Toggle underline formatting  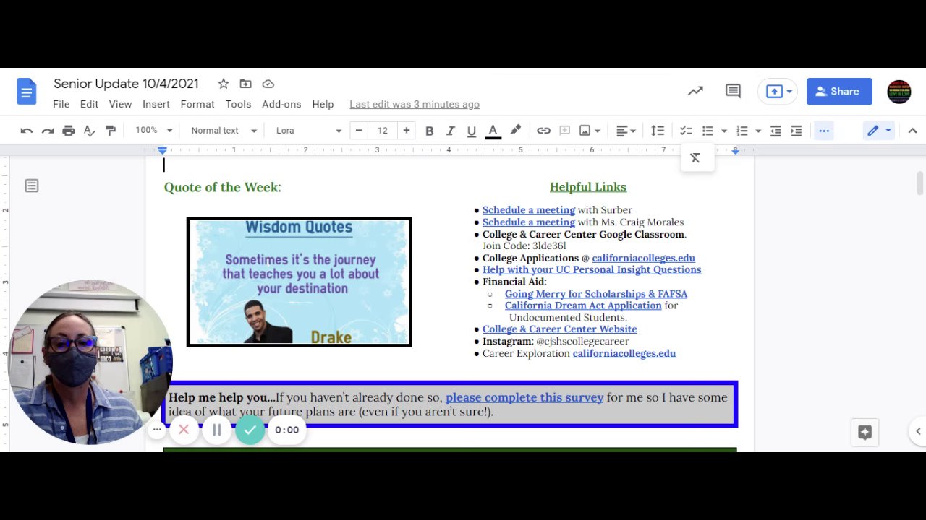472,131
